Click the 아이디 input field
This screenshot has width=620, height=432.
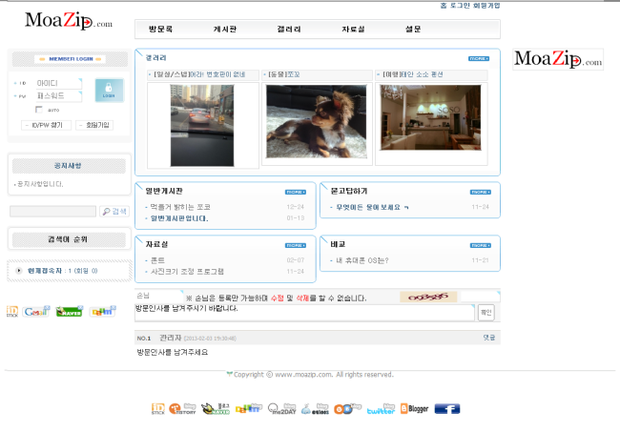59,83
